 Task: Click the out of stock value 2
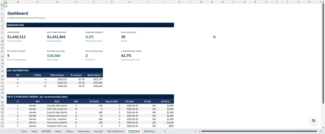87,56
